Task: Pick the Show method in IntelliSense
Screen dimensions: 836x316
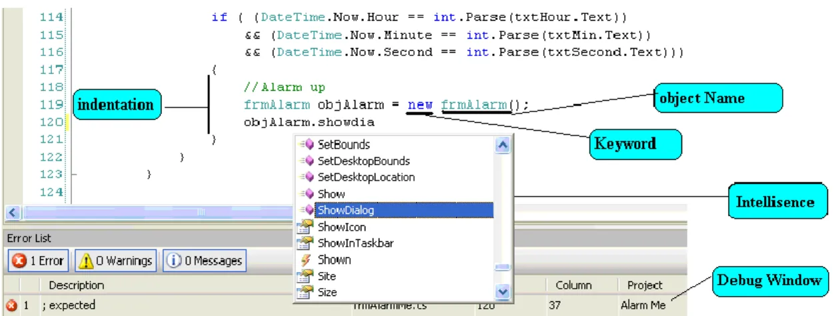Action: pos(331,194)
